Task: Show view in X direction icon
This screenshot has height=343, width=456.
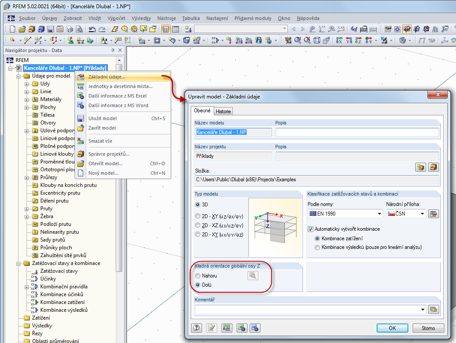Action: coord(339,40)
